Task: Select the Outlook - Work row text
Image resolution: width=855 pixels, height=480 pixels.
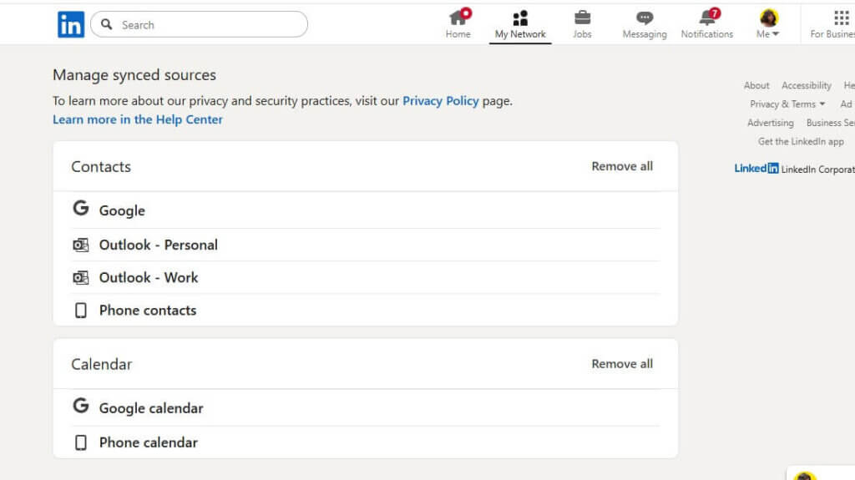Action: [149, 278]
